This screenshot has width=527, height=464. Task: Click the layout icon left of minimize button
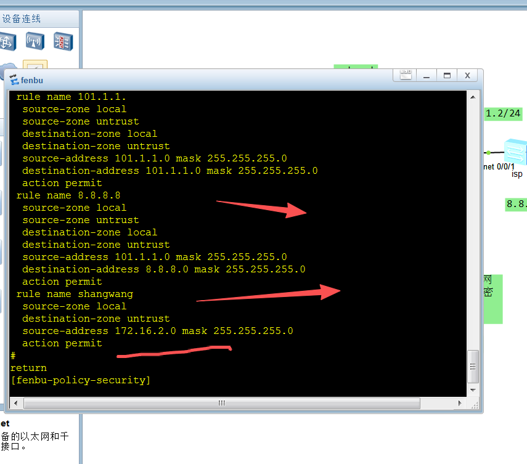[x=406, y=75]
